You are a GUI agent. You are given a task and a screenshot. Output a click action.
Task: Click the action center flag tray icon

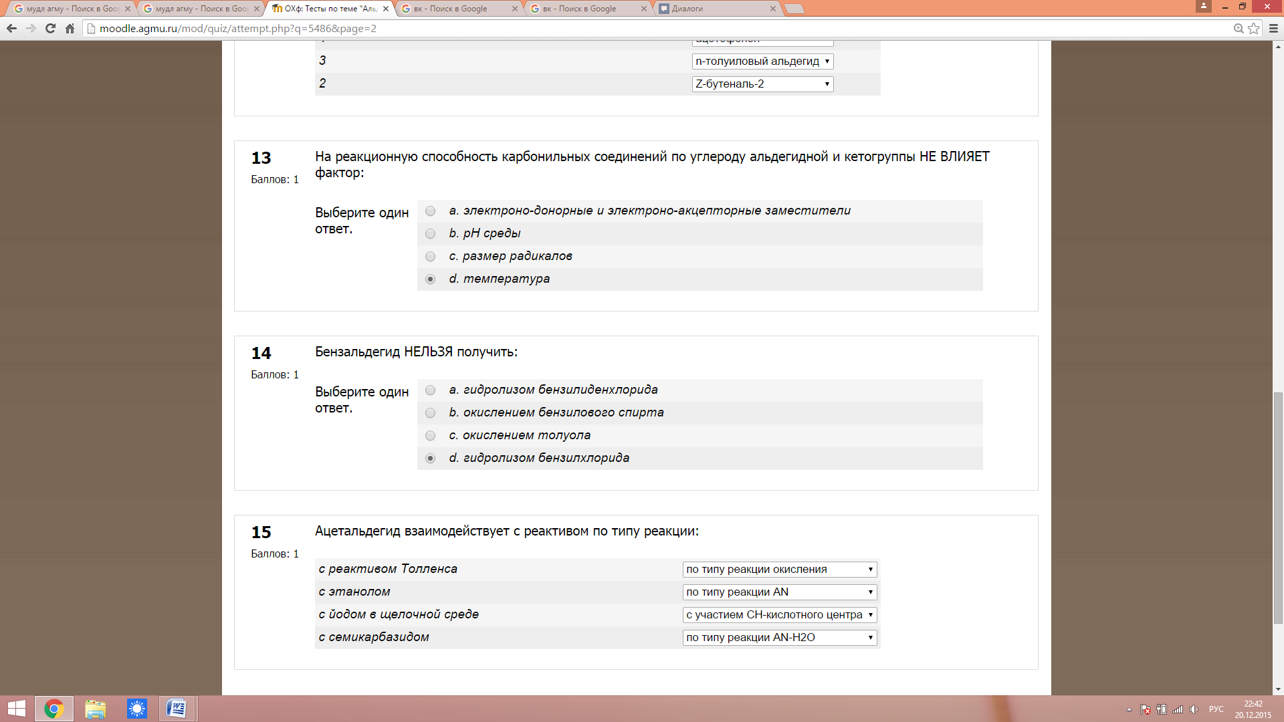[1145, 709]
